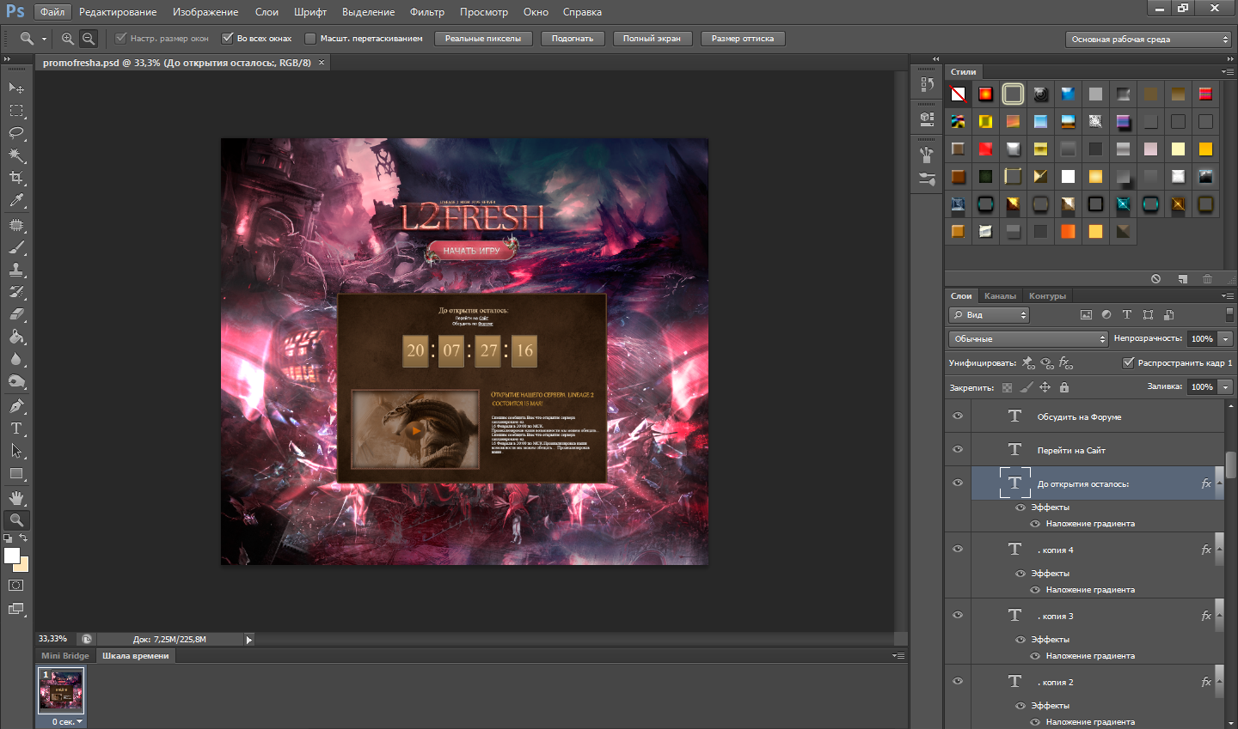Hide the 'Обсудить на Форуме' layer

[958, 416]
